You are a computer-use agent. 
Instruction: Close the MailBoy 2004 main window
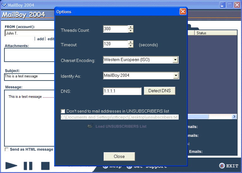[237, 5]
